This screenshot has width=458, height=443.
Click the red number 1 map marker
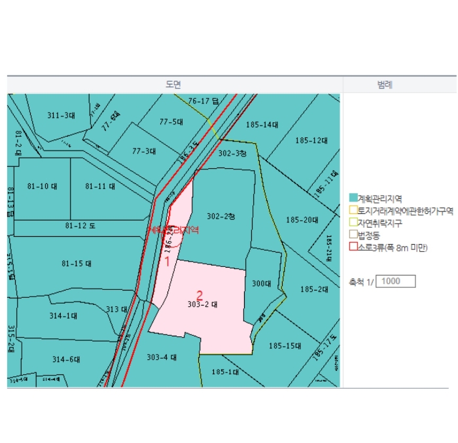point(166,262)
